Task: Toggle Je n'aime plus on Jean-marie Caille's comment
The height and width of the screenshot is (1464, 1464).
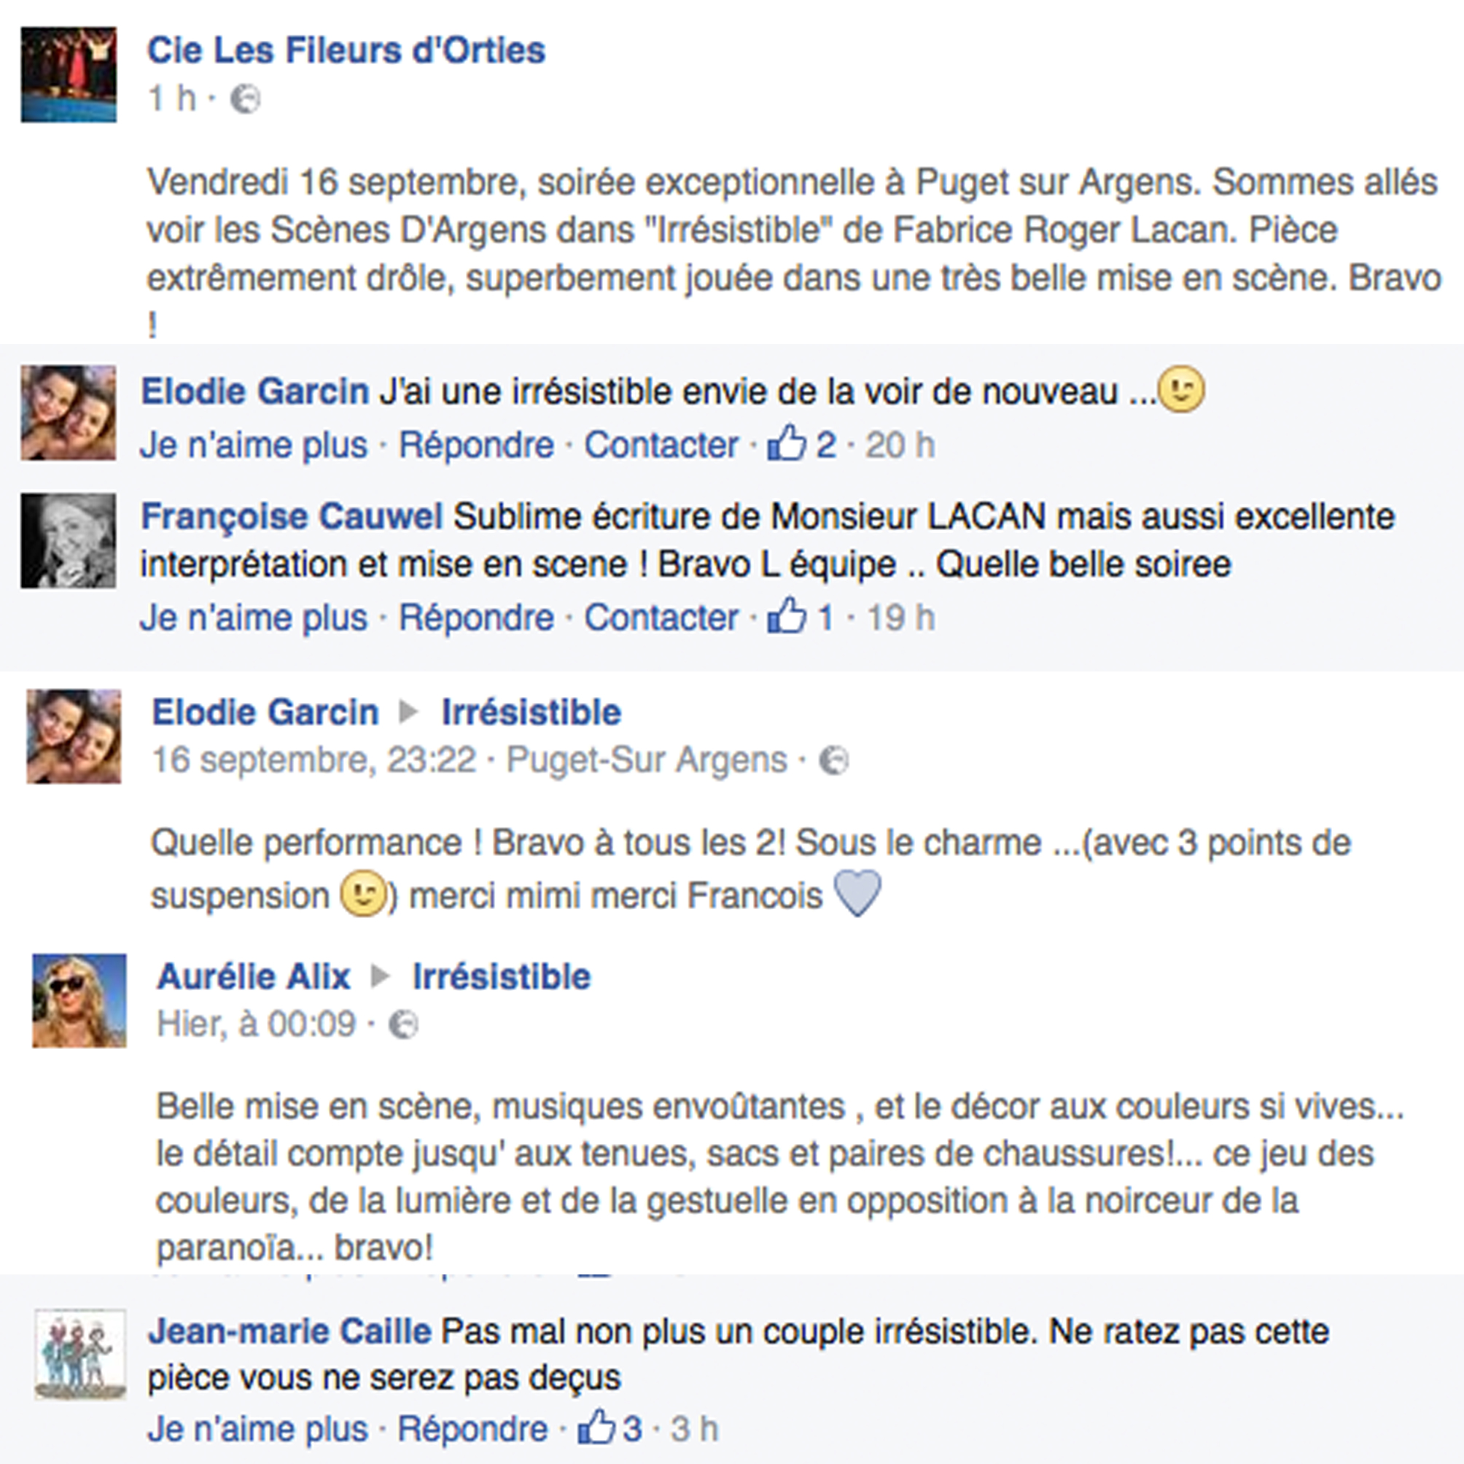Action: [x=257, y=1430]
